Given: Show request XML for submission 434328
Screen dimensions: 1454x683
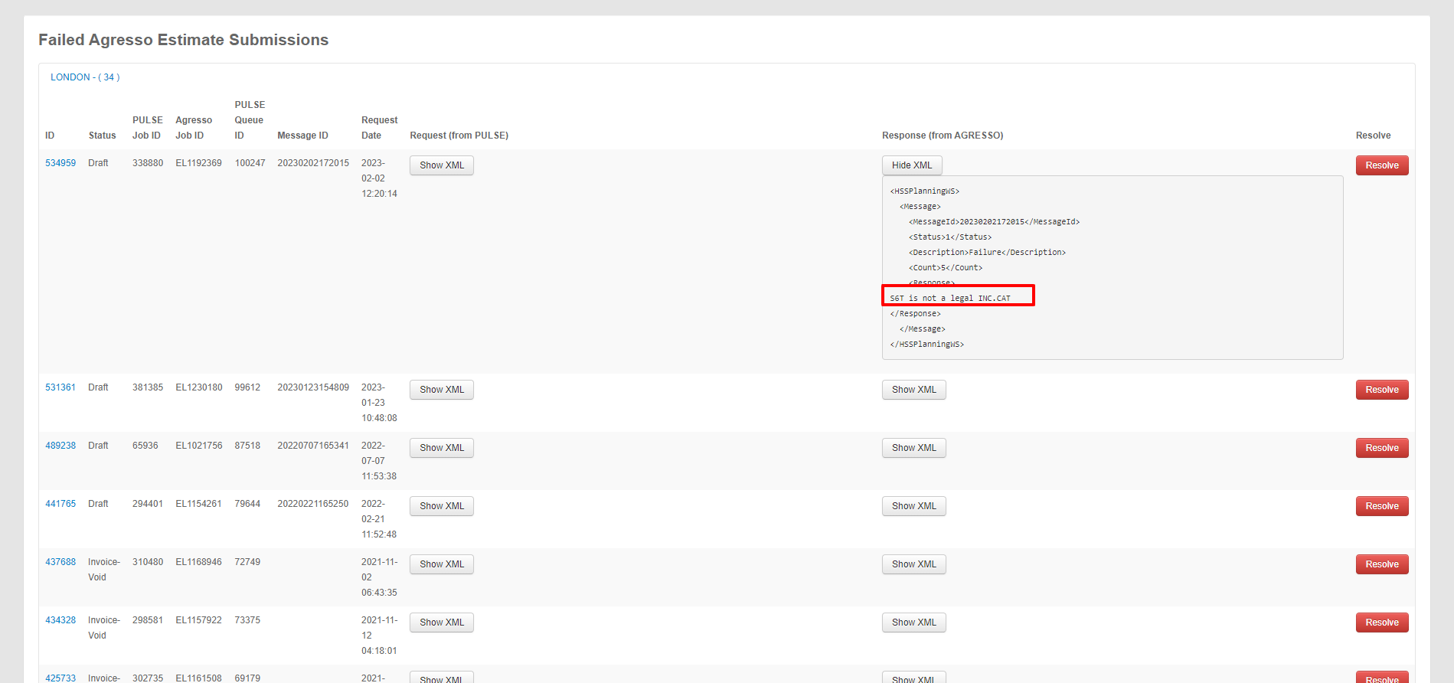Looking at the screenshot, I should [x=441, y=623].
